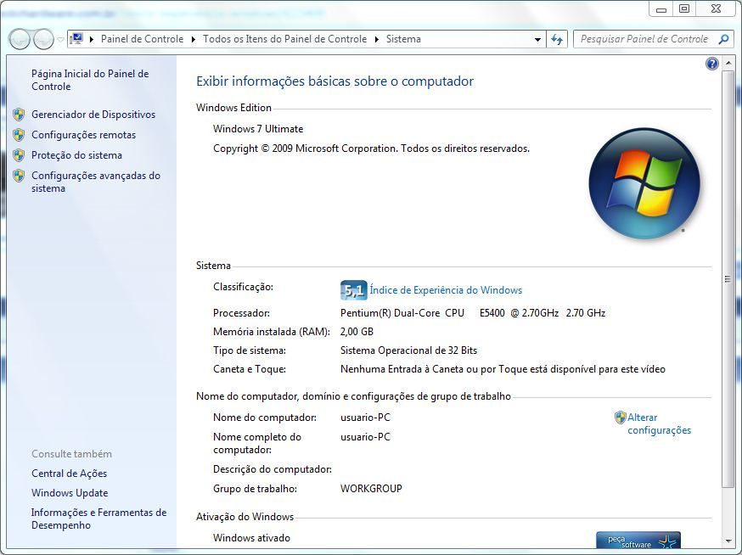Click the peça software genuine badge
Screen dimensions: 742x555
[638, 540]
